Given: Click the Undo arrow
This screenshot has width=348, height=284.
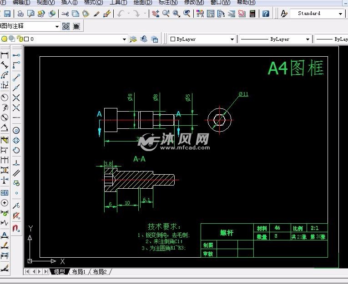Looking at the screenshot, I should [121, 14].
